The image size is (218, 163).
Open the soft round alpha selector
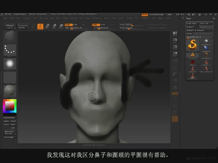(x=10, y=64)
